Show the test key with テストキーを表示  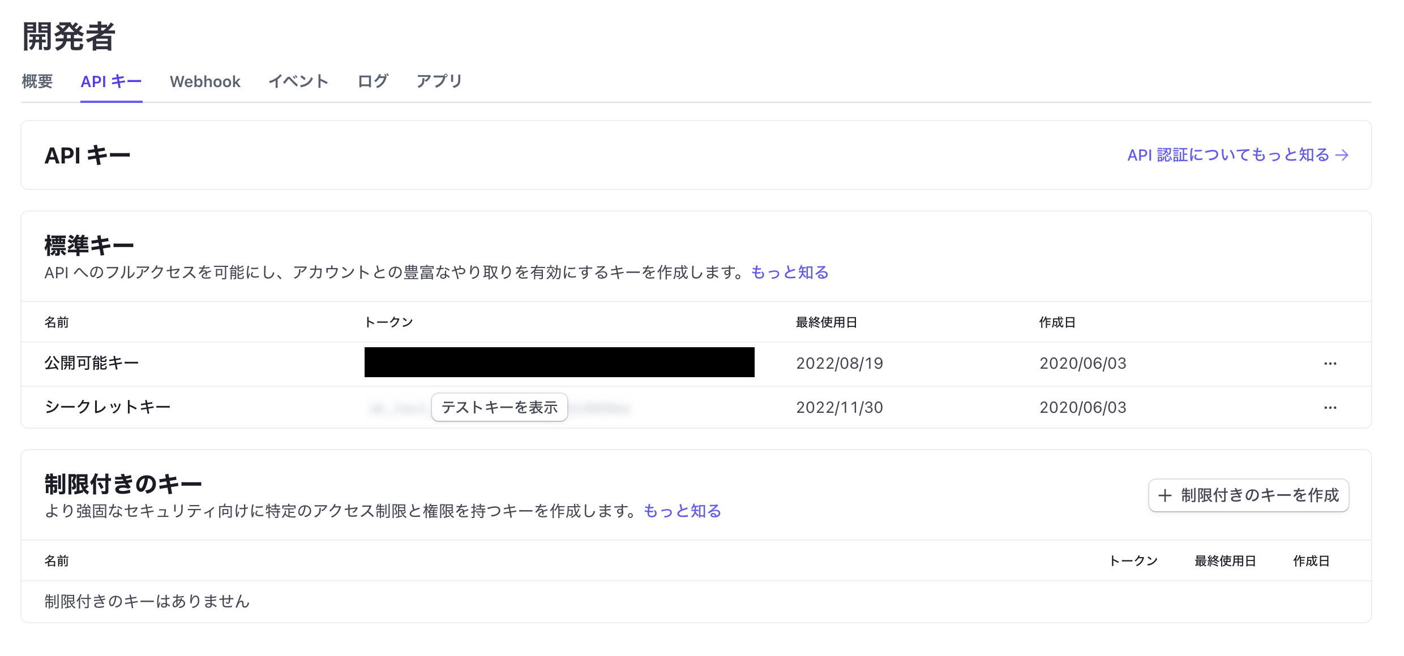click(499, 407)
